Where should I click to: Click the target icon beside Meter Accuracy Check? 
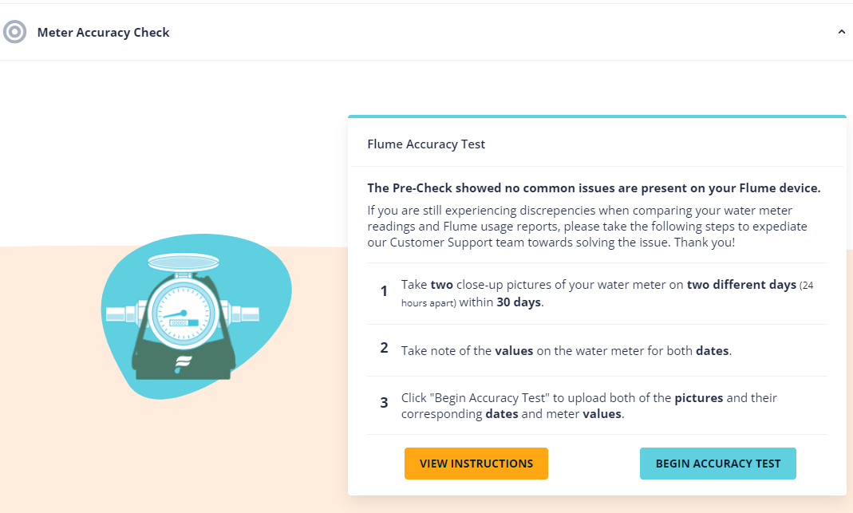click(14, 32)
